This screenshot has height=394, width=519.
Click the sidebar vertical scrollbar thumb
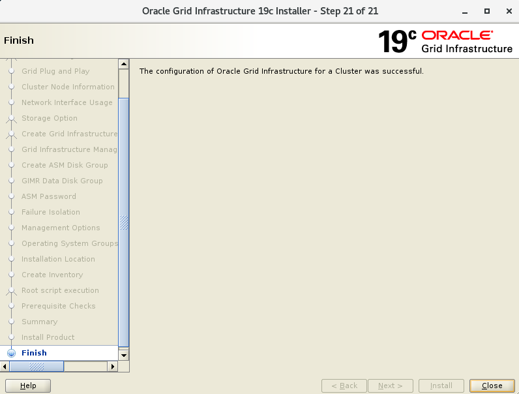124,222
